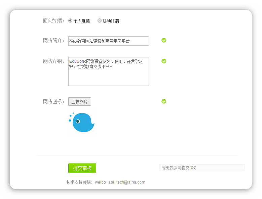Click the 面向终端 field label
This screenshot has height=199, width=262.
[53, 20]
